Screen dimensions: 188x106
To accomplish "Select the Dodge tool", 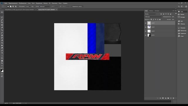I will (x=2, y=48).
